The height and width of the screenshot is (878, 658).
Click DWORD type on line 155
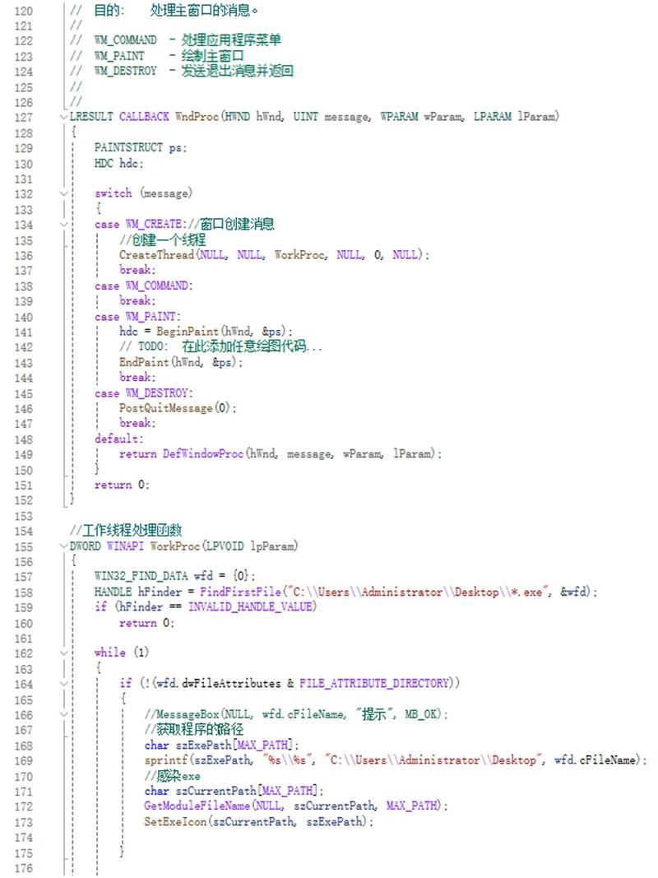click(85, 546)
